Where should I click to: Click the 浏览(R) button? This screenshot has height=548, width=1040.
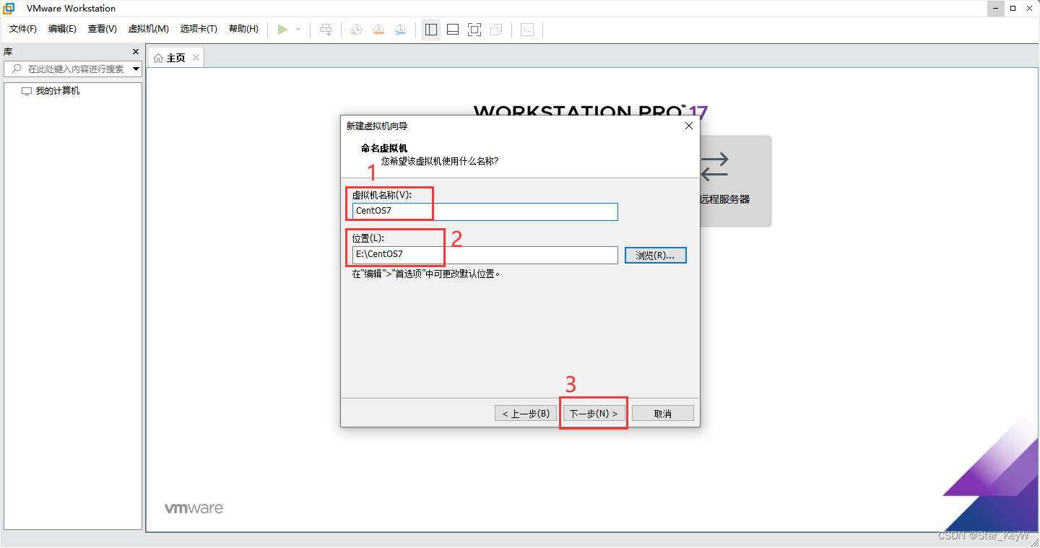tap(655, 255)
